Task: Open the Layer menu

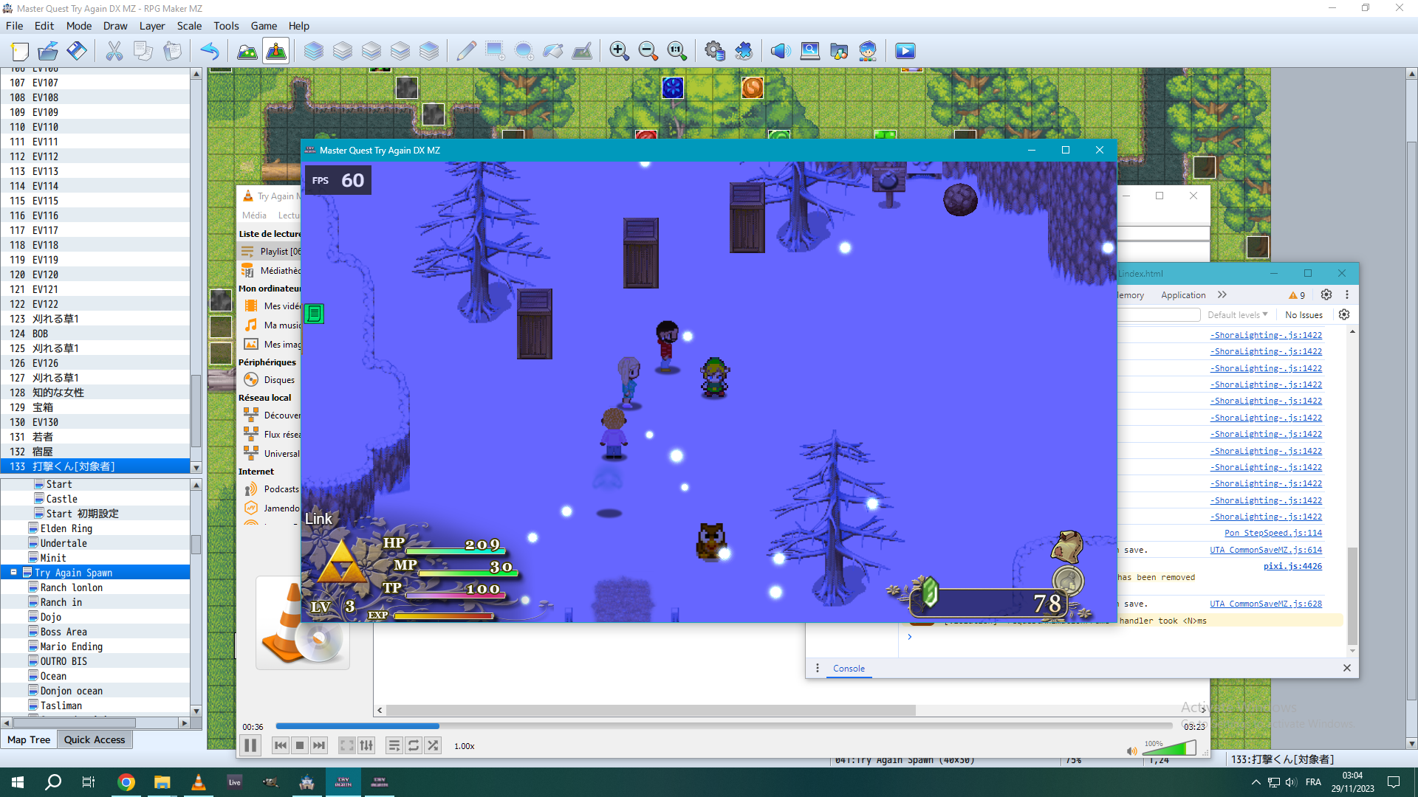Action: pyautogui.click(x=152, y=26)
